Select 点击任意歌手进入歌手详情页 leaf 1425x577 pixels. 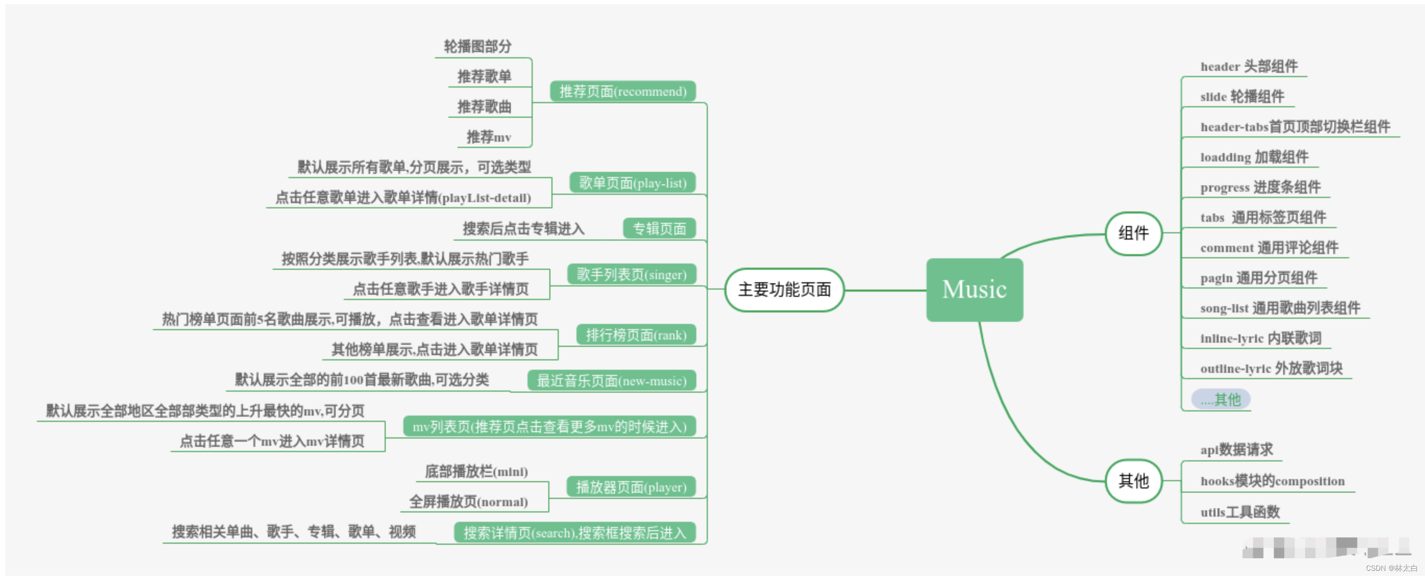pyautogui.click(x=440, y=288)
